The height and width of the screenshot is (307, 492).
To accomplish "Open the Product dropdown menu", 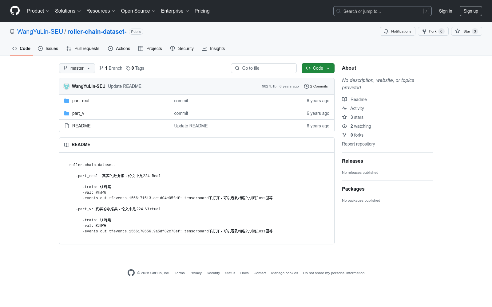I will point(38,11).
